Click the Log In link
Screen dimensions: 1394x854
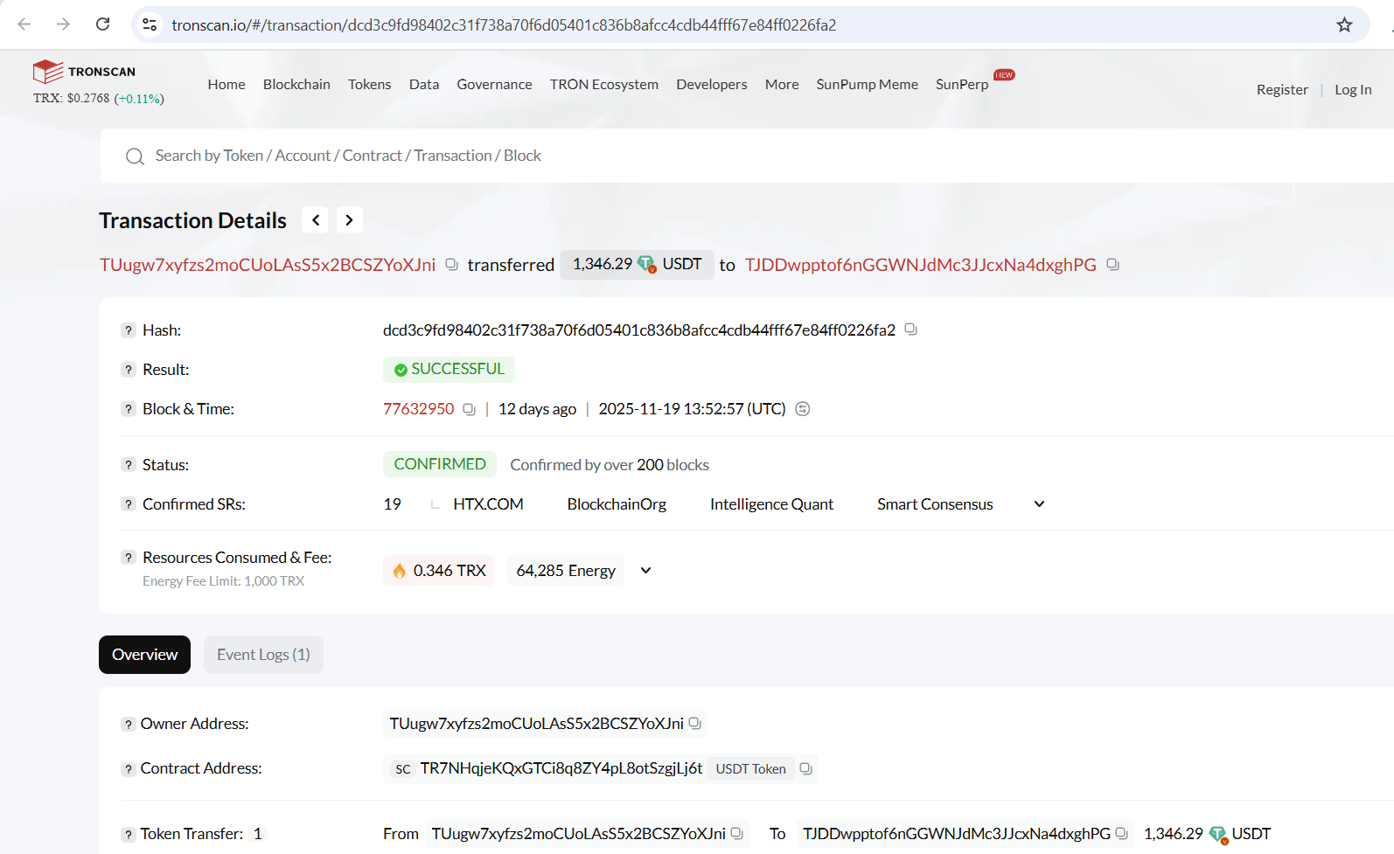coord(1353,89)
